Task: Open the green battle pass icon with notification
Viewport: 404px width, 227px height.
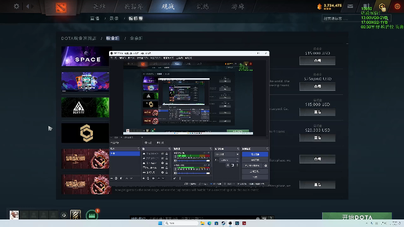Action: pos(92,215)
